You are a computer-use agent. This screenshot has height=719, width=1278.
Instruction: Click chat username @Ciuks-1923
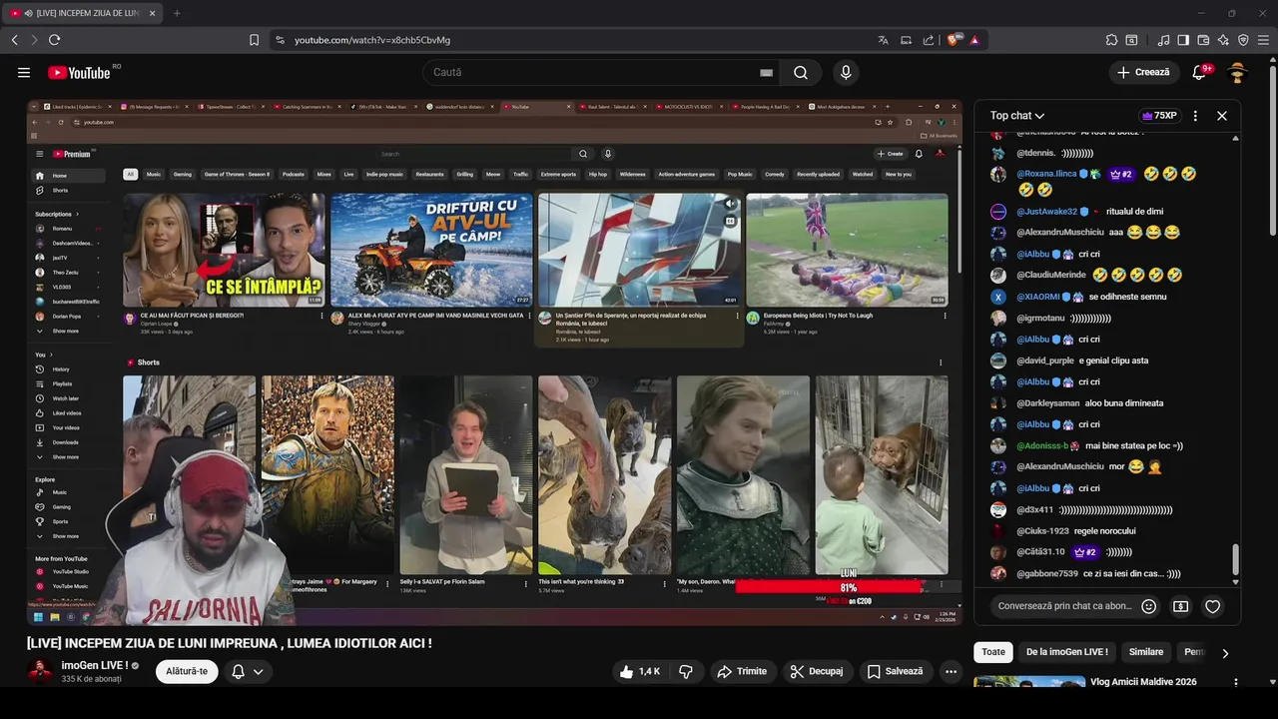tap(1042, 531)
